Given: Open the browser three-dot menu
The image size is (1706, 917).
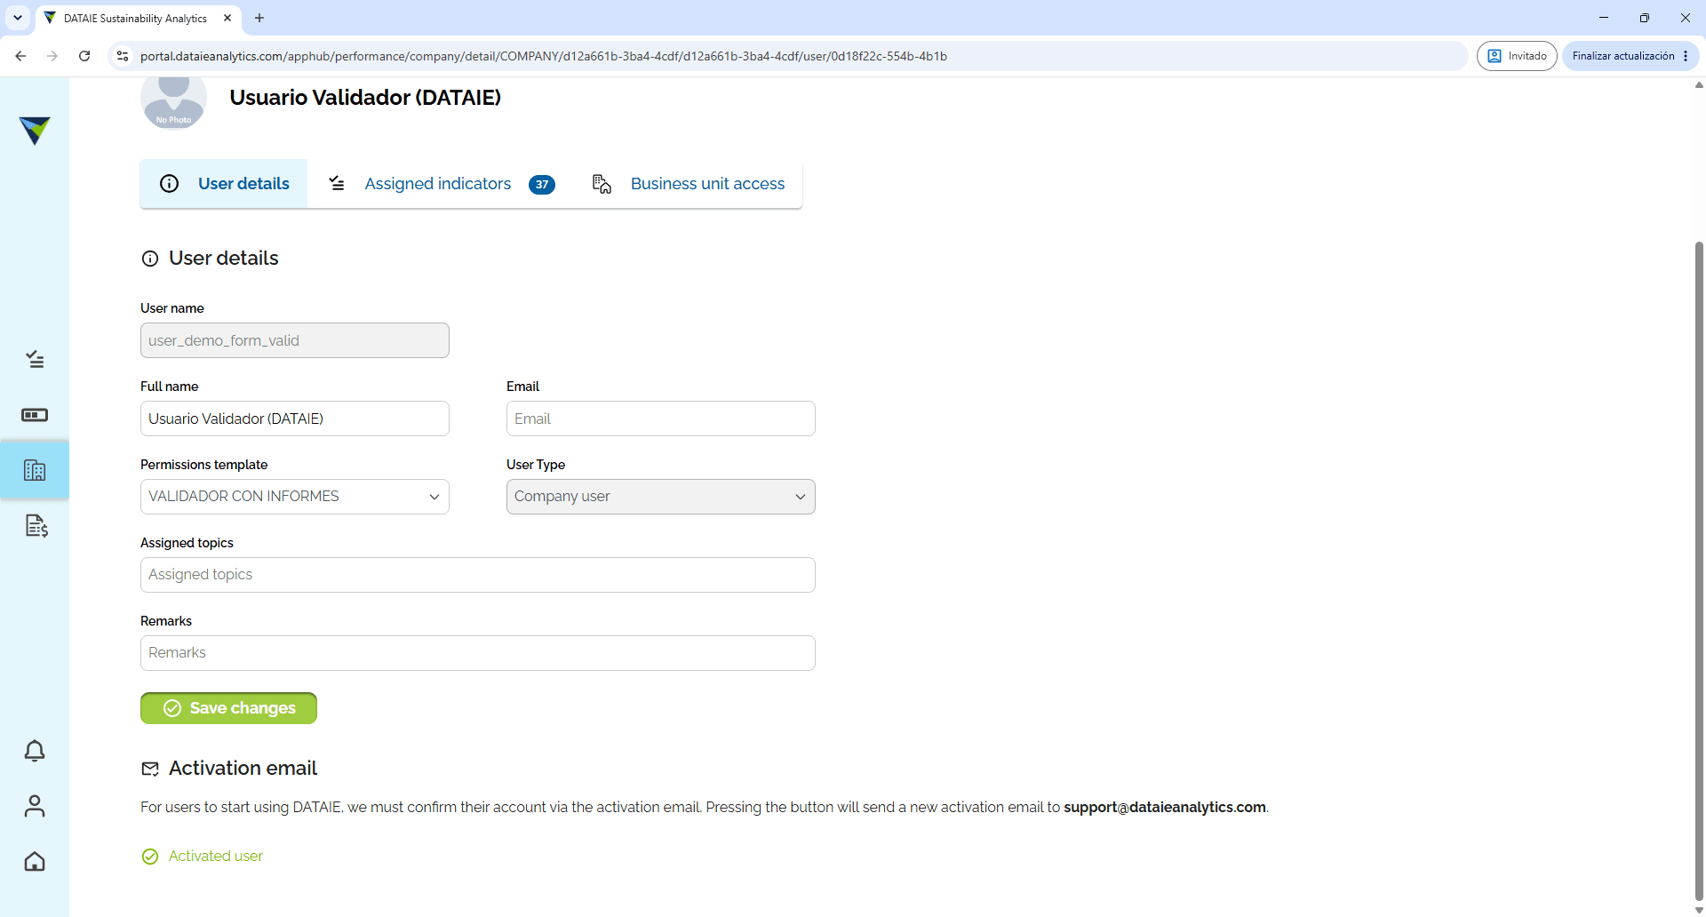Looking at the screenshot, I should click(x=1686, y=56).
